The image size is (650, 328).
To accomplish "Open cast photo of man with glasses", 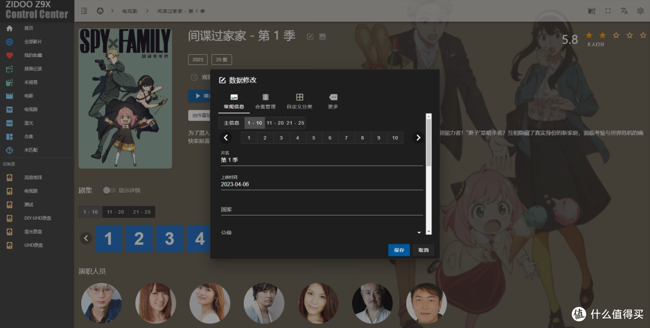I will coord(102,303).
